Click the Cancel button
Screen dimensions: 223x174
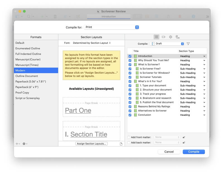[169, 152]
